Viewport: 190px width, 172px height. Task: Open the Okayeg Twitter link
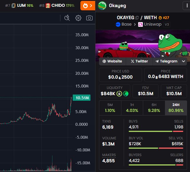click(139, 61)
